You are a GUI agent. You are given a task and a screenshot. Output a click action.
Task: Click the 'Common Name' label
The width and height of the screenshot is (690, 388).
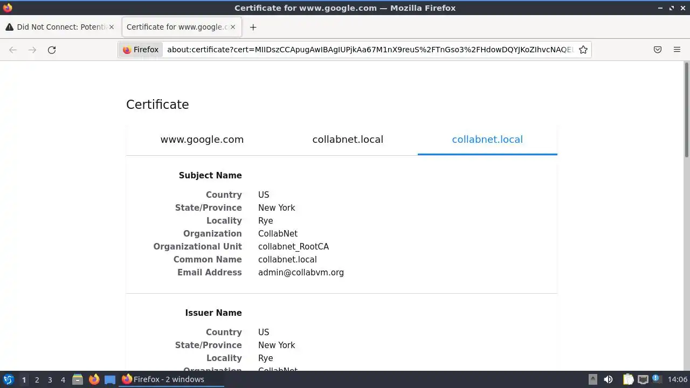click(x=208, y=259)
